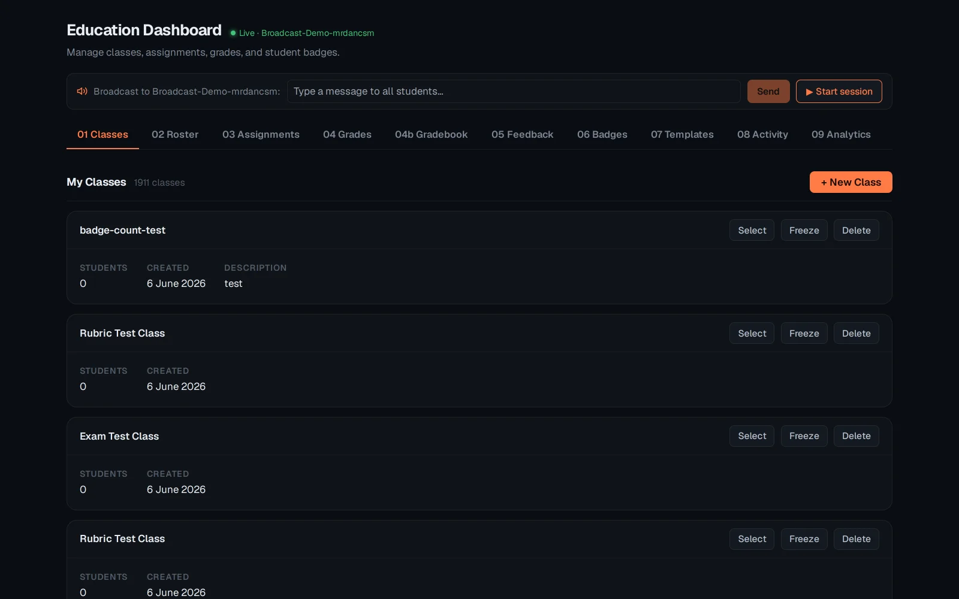
Task: Delete the badge-count-test class
Action: 856,230
